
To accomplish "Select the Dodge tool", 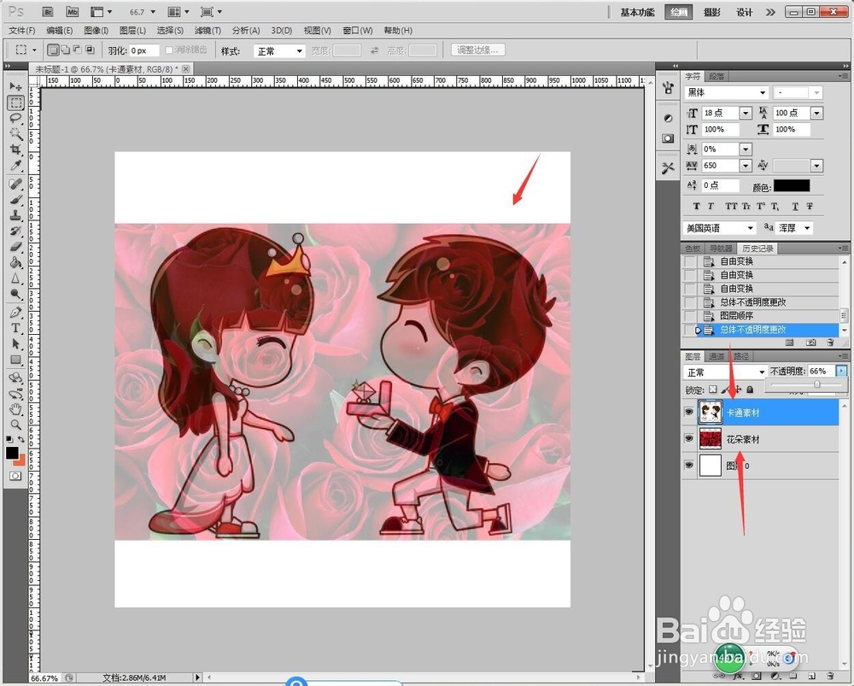I will point(15,294).
